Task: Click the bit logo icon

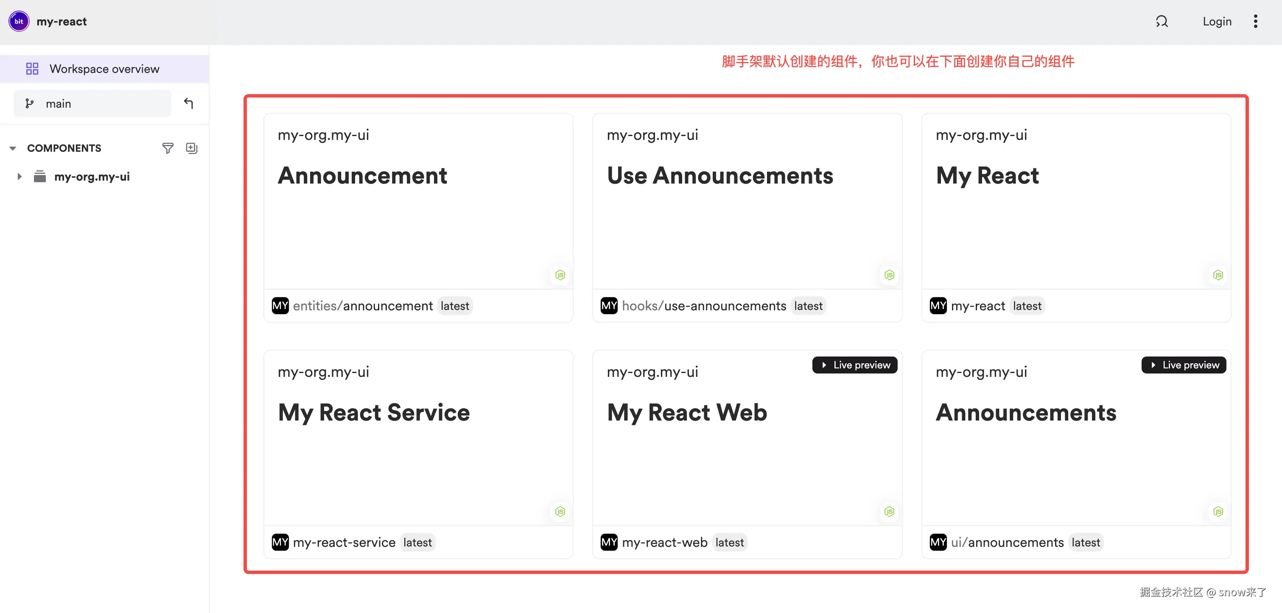Action: (19, 21)
